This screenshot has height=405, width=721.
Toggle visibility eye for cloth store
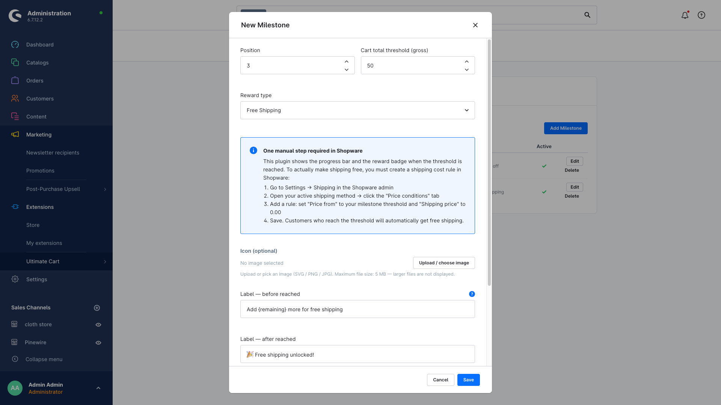tap(98, 325)
